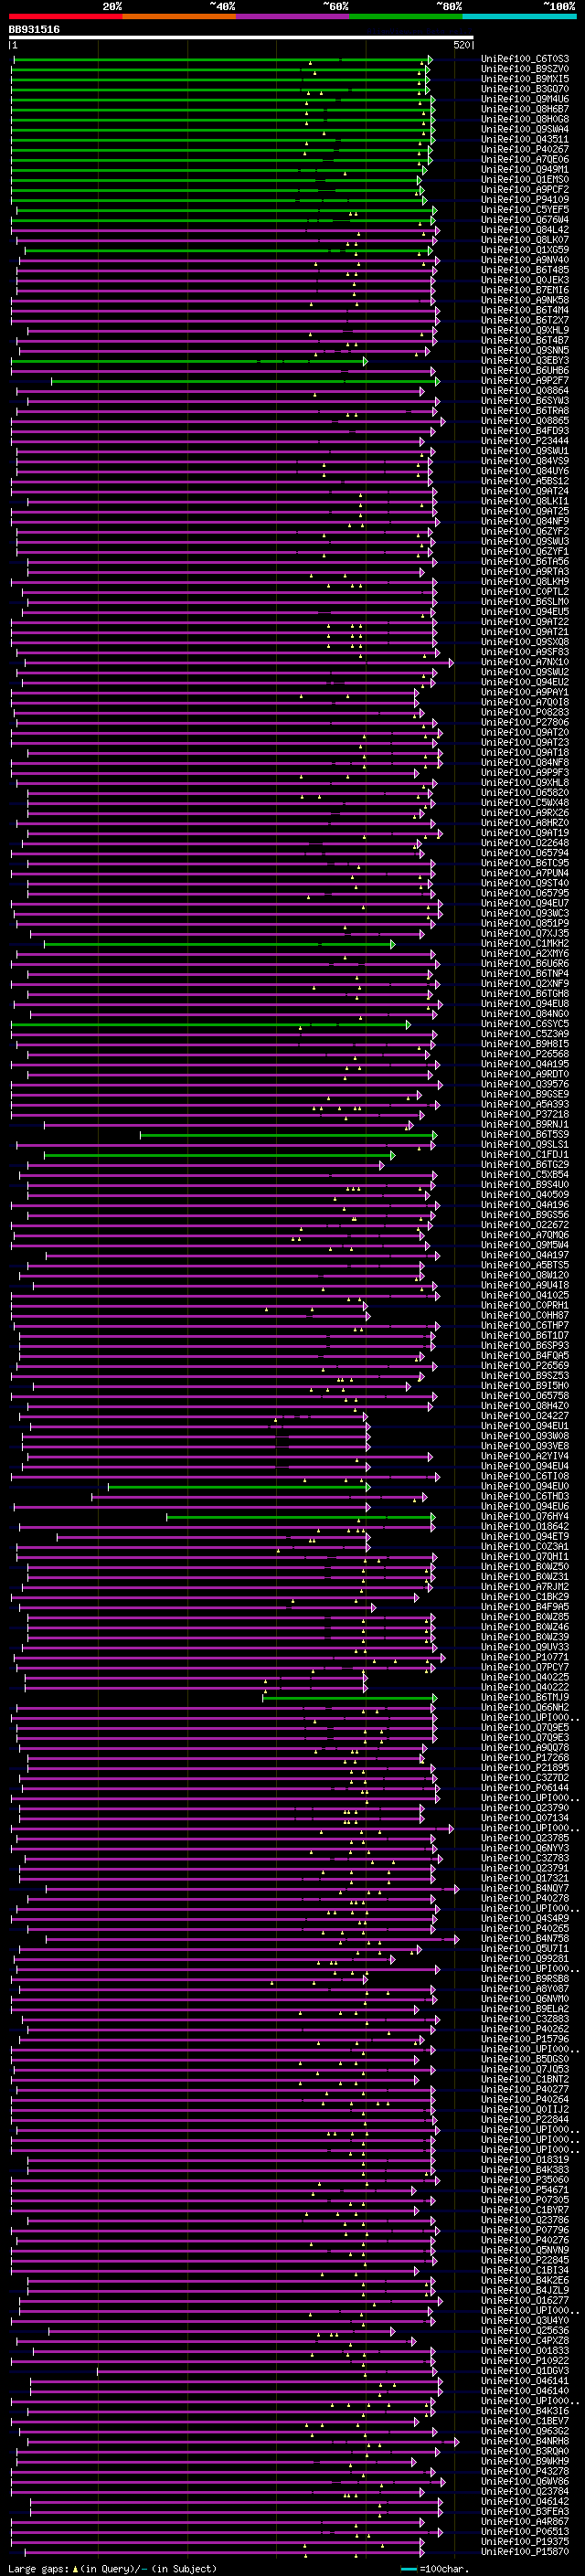Screen dimensions: 585x2576
Task: Select the UniRef100_B4JZL9 label
Action: (525, 2290)
